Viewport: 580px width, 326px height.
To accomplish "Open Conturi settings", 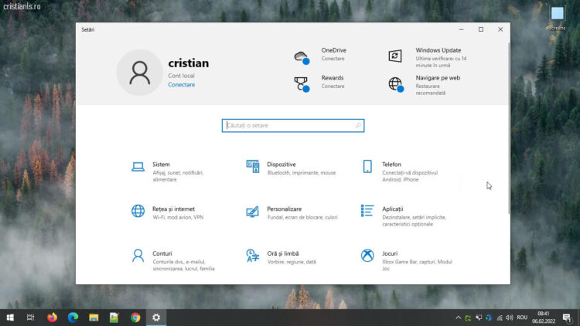I will click(x=162, y=254).
